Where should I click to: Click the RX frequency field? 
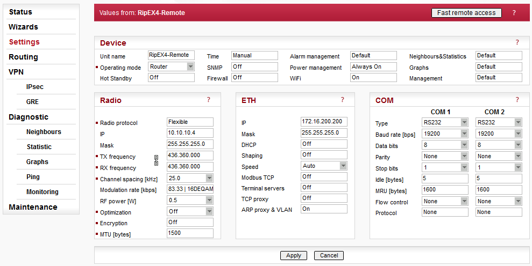click(x=190, y=167)
